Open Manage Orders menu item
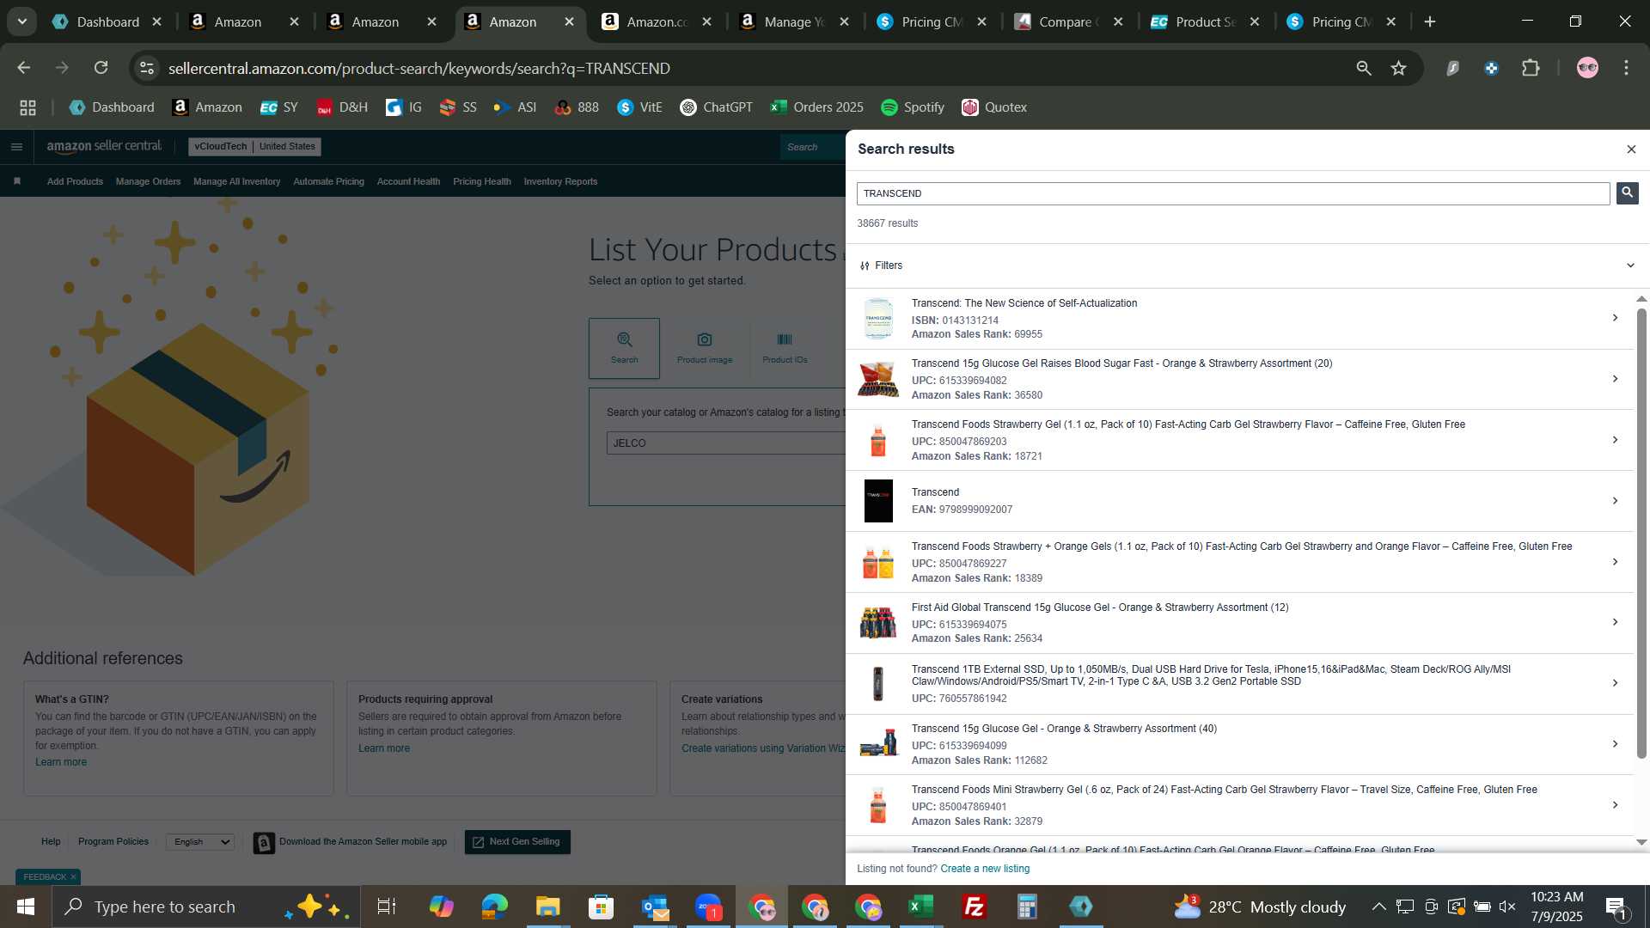The height and width of the screenshot is (928, 1650). (x=148, y=181)
